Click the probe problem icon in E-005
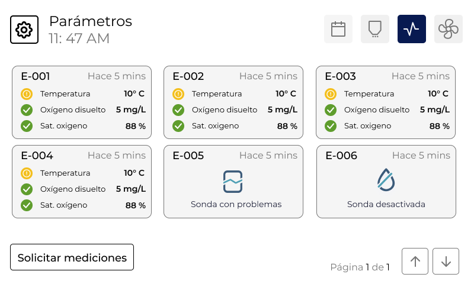The width and height of the screenshot is (474, 284). 233,182
